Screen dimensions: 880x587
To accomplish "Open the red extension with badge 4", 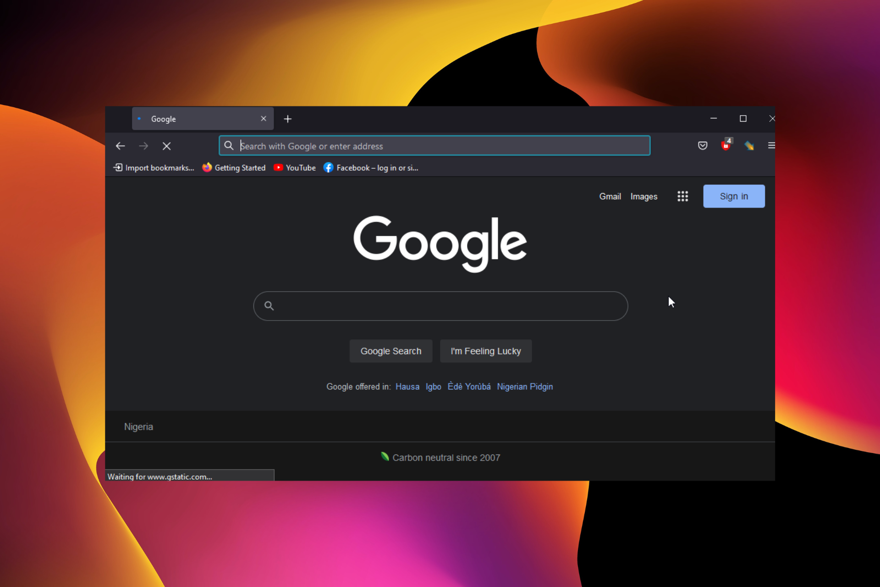I will click(x=726, y=145).
